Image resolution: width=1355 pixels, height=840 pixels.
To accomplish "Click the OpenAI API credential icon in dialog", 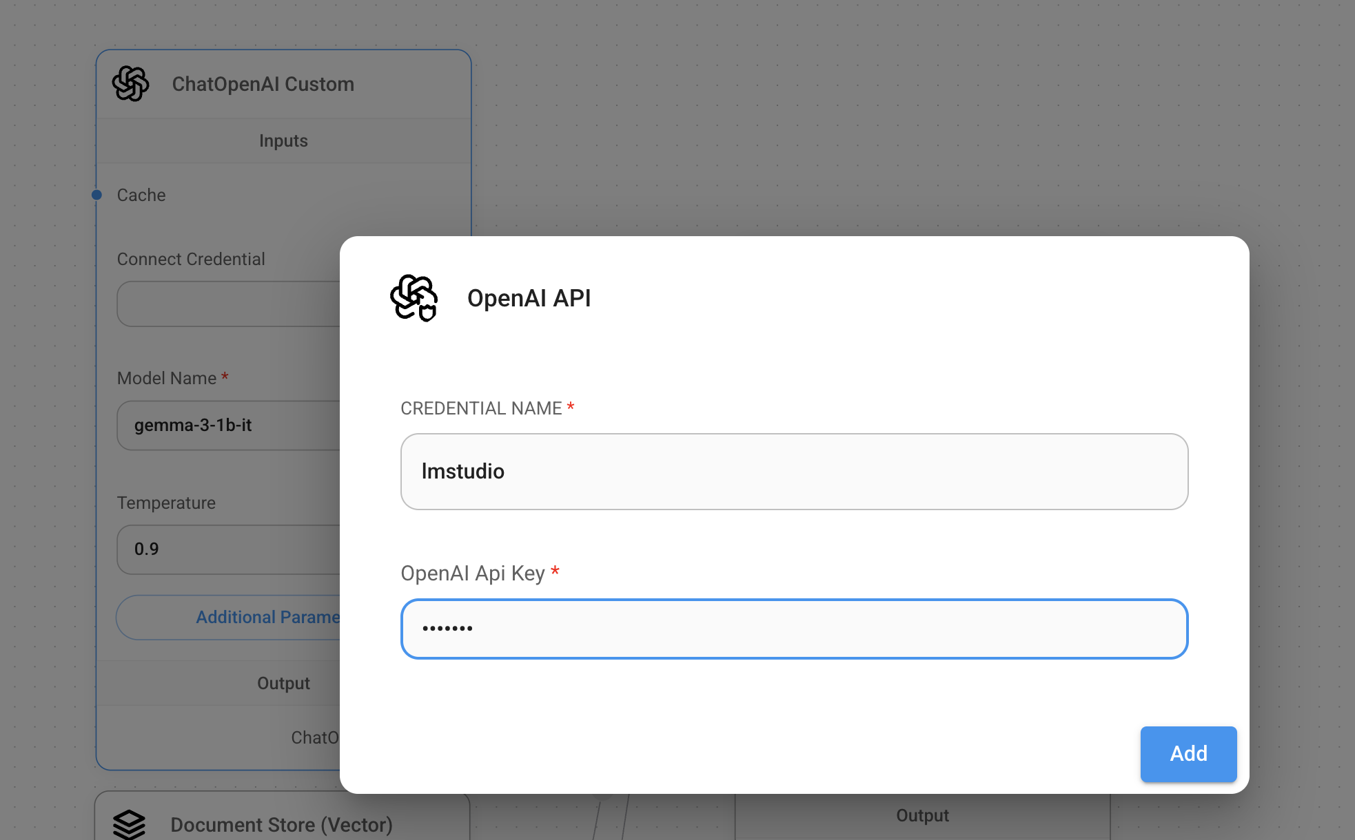I will [x=414, y=298].
